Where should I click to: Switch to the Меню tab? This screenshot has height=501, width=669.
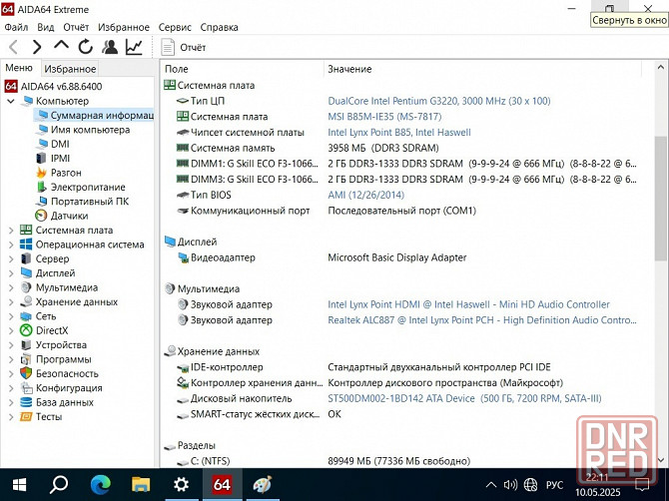(x=19, y=68)
